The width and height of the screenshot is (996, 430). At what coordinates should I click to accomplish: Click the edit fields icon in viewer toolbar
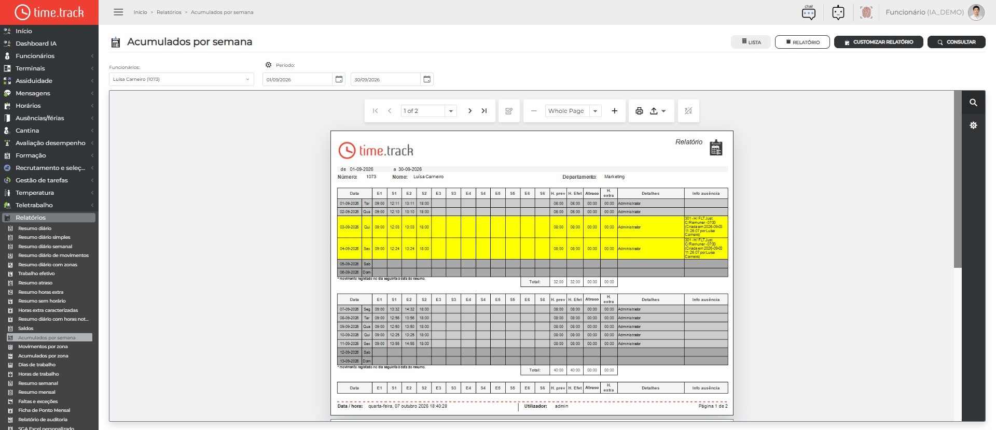pos(509,111)
